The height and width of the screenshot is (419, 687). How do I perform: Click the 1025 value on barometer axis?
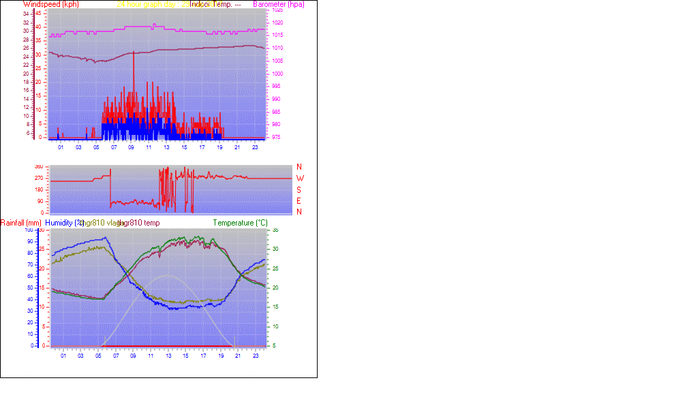point(277,10)
